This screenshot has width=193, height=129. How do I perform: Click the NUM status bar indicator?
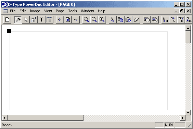click(x=169, y=125)
